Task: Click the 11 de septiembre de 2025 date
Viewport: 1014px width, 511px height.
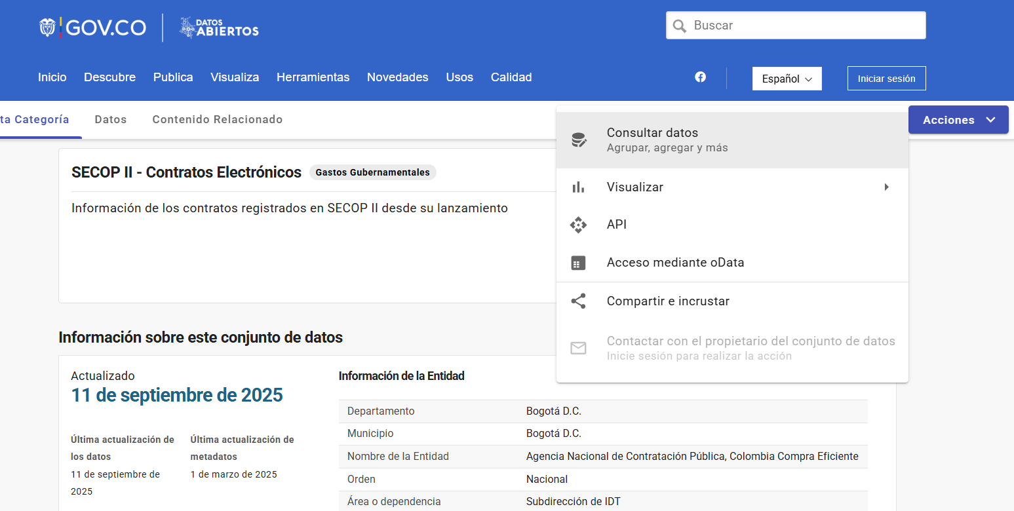Action: pyautogui.click(x=177, y=395)
